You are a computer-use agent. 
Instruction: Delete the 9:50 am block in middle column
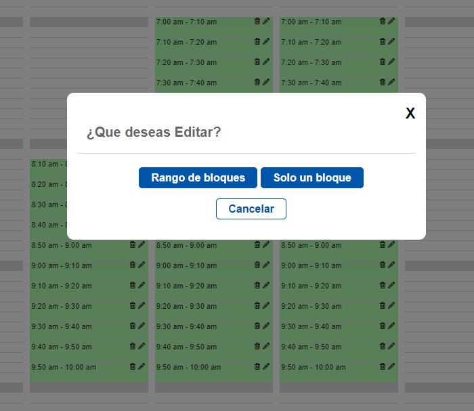257,366
